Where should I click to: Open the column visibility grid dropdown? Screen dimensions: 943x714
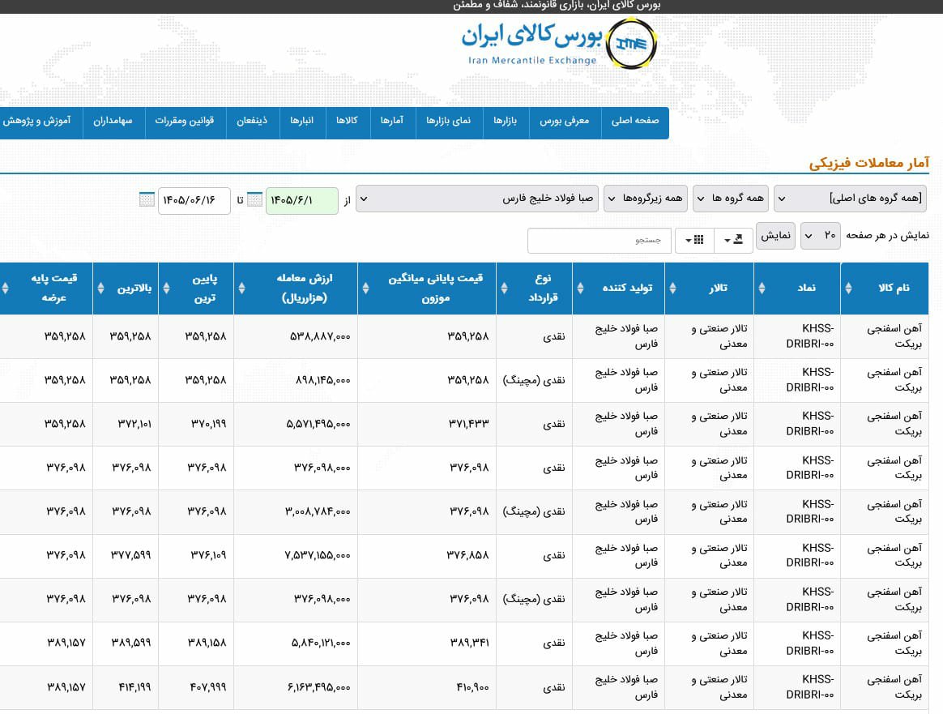(x=694, y=240)
